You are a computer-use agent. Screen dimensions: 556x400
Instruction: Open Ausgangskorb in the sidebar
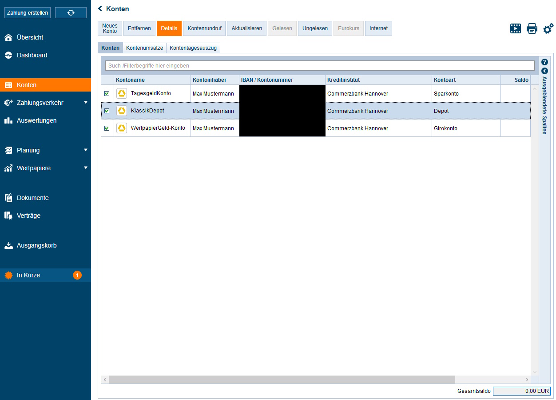(36, 245)
